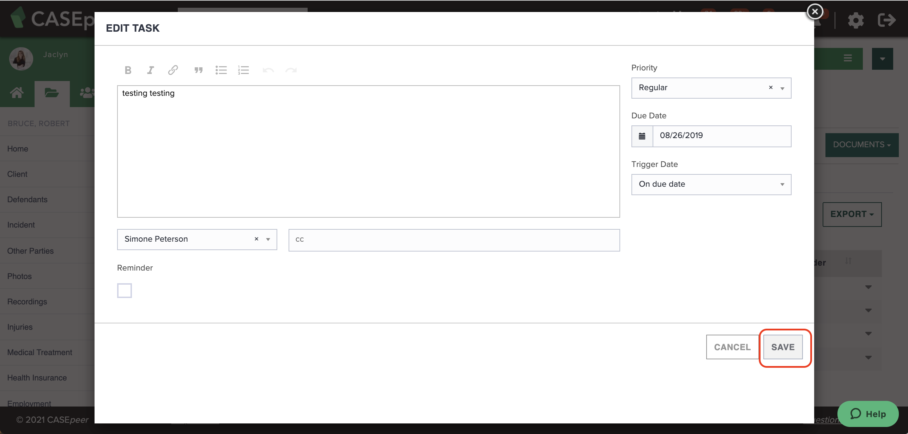Open the due date calendar picker

(642, 136)
